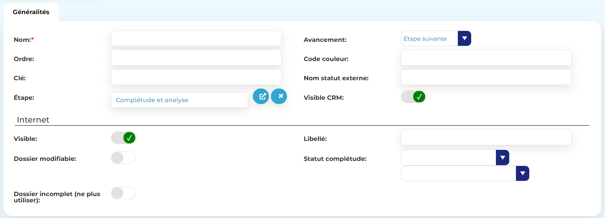Enable the Dossier modifiable toggle
This screenshot has height=218, width=605.
pos(123,158)
